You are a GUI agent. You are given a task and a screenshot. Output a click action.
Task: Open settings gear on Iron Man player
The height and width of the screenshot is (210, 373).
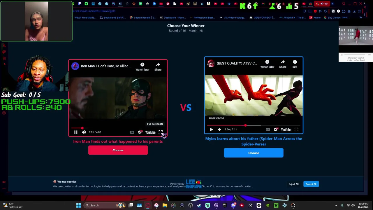140,132
